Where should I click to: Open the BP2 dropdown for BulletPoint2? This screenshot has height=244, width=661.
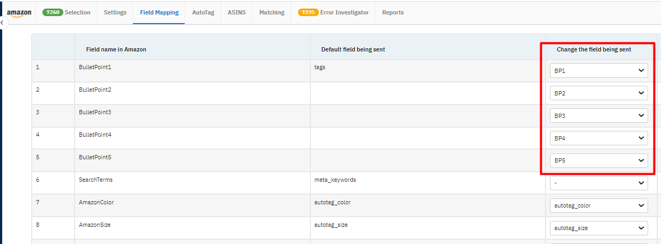pos(599,93)
